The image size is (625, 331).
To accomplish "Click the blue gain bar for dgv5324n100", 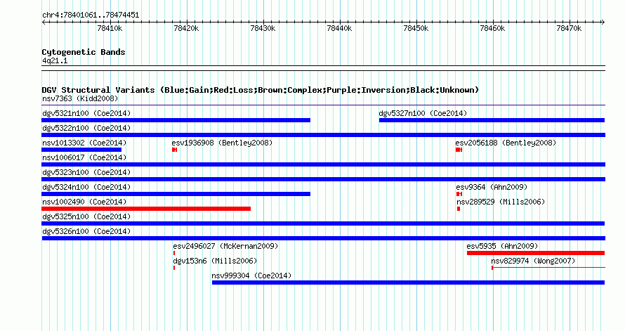I will 176,194.
